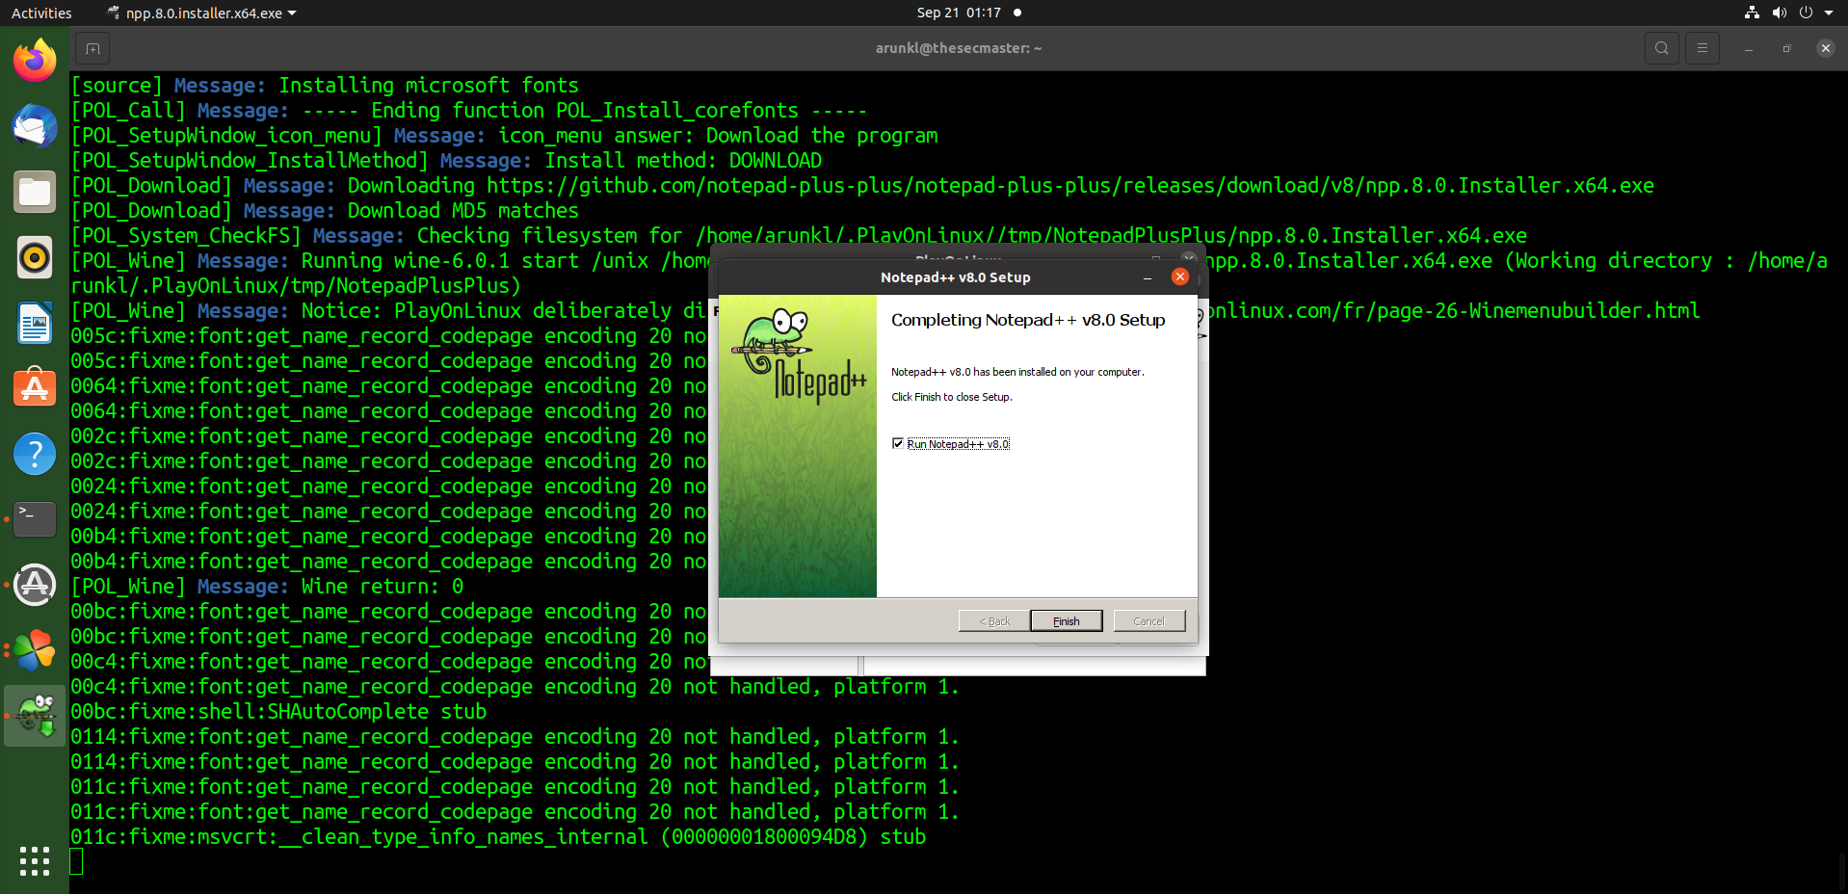Launch Thunderbird Mail from the dock
Viewport: 1848px width, 894px height.
point(35,126)
